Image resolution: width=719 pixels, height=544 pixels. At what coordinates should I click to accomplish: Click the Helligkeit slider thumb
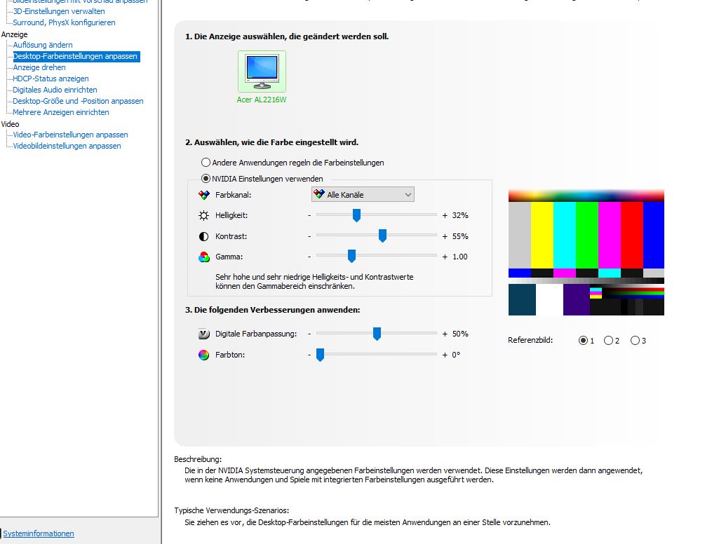pyautogui.click(x=356, y=215)
